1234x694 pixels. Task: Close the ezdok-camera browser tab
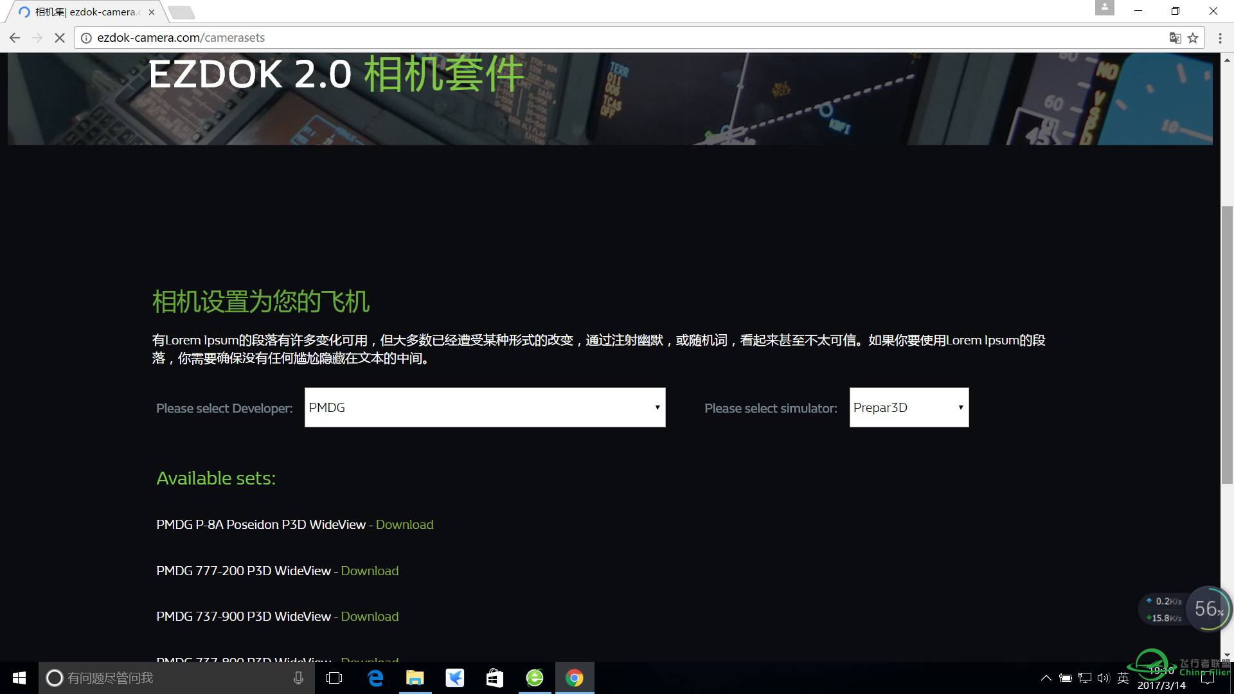152,12
